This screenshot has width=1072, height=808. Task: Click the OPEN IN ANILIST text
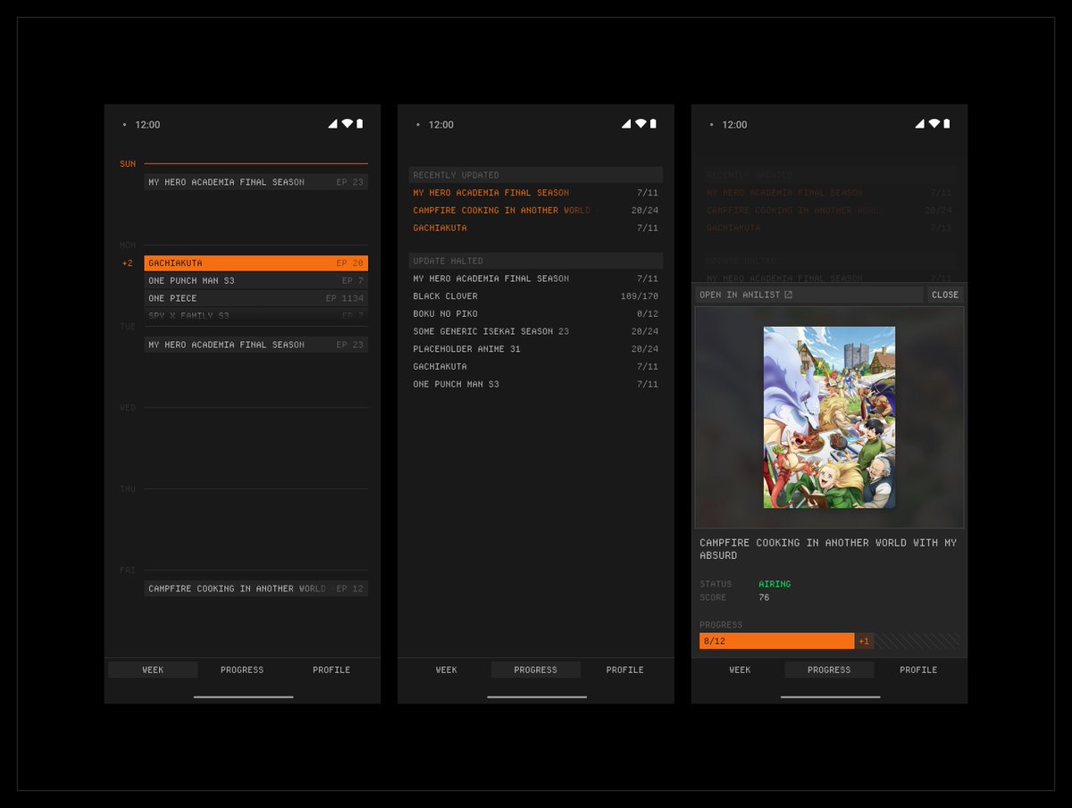[x=740, y=295]
